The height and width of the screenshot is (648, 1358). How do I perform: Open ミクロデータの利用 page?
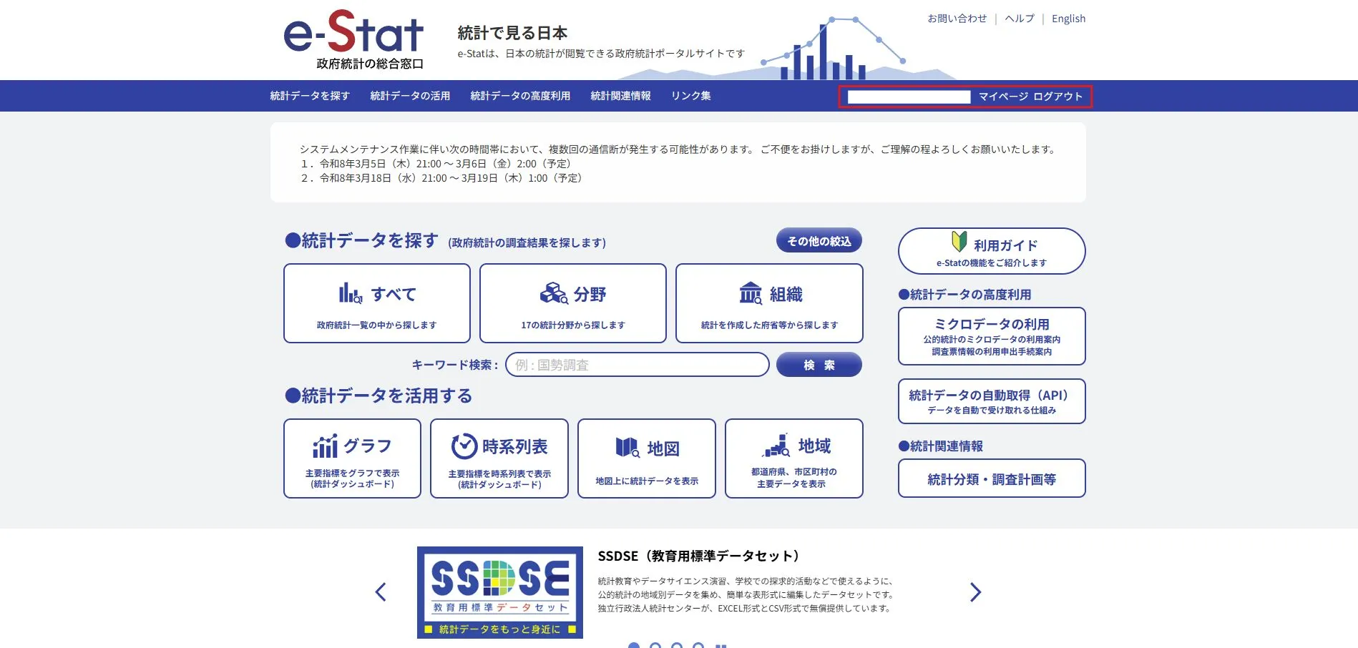[x=992, y=336]
